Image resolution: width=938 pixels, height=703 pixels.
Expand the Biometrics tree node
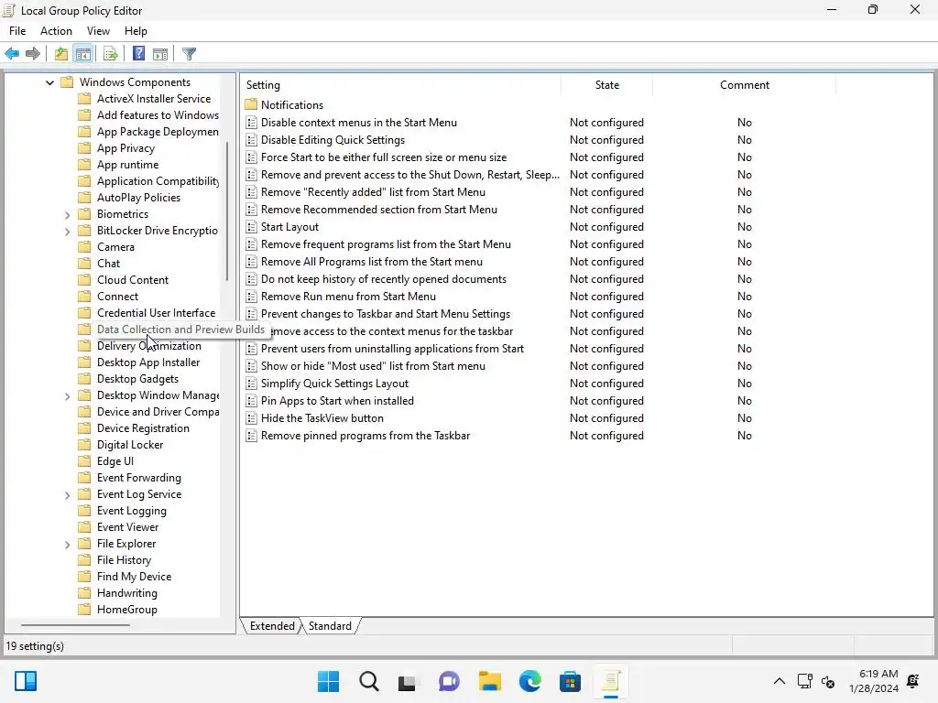(67, 214)
